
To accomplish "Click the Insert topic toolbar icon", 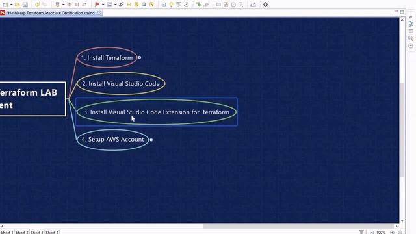I will click(57, 5).
